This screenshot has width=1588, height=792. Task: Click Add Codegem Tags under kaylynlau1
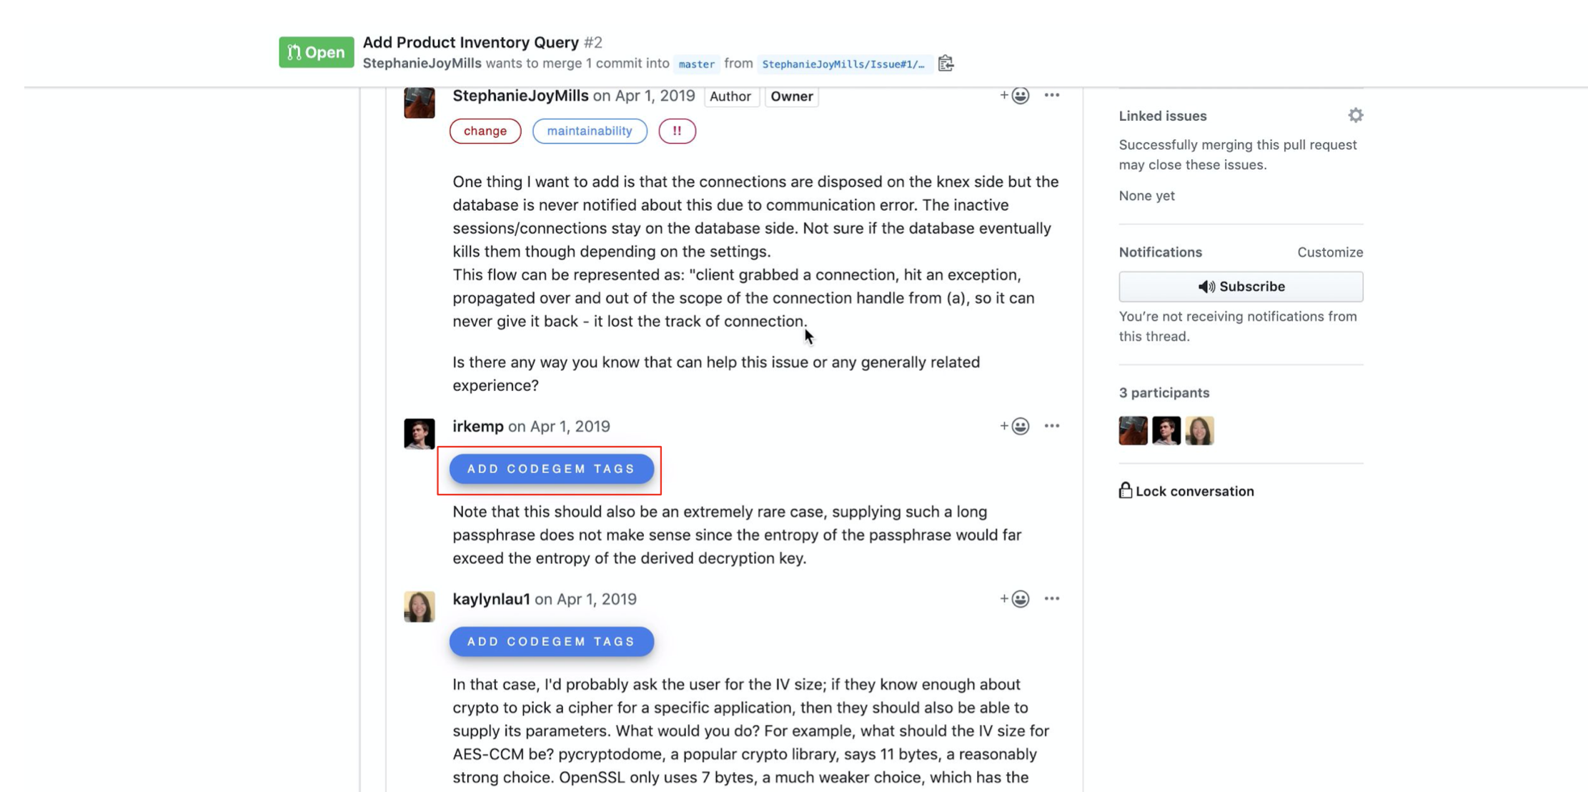551,642
